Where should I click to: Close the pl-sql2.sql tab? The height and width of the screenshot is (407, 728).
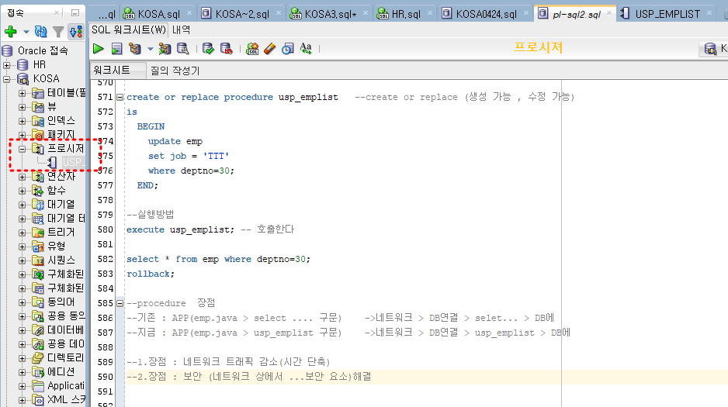click(609, 13)
